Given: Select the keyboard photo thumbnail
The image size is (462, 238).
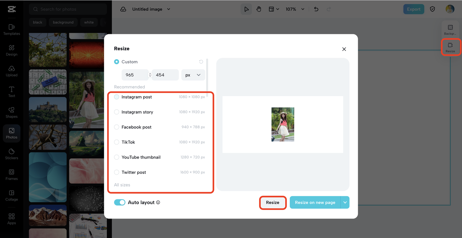Looking at the screenshot, I should tap(48, 82).
